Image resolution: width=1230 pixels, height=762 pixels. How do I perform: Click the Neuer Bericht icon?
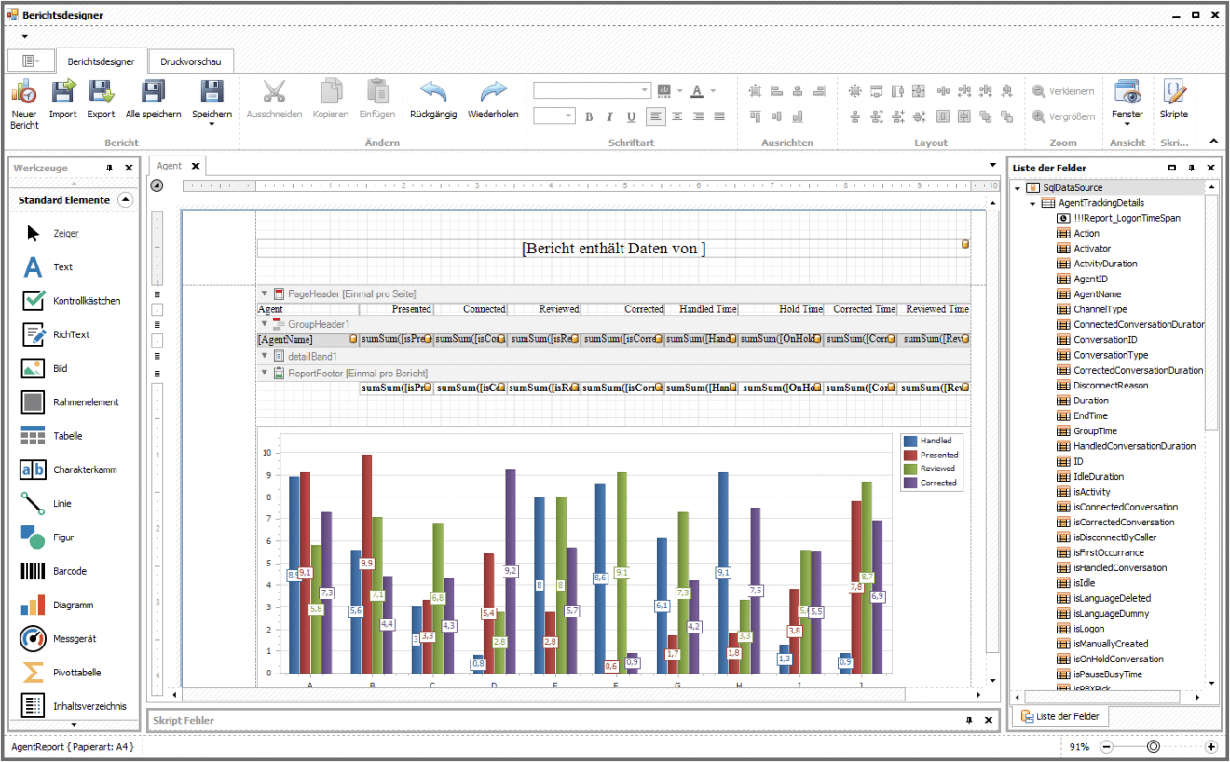coord(24,92)
